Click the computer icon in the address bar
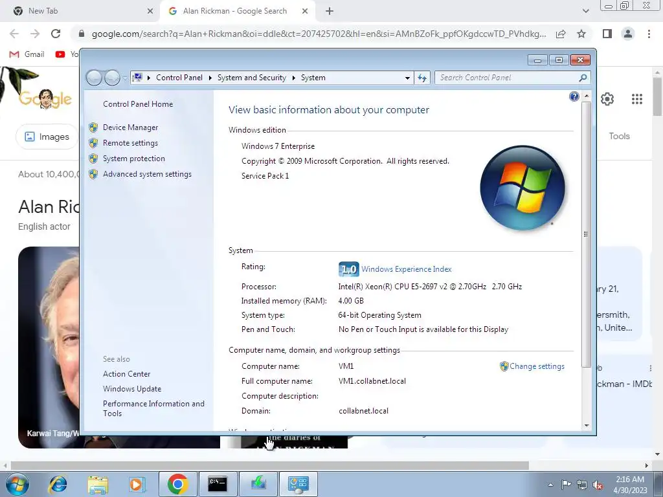Image resolution: width=663 pixels, height=497 pixels. pyautogui.click(x=137, y=78)
